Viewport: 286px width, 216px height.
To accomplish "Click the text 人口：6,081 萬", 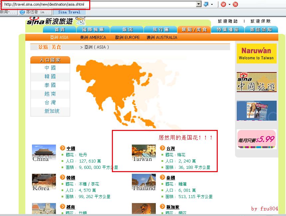I will tap(180, 190).
